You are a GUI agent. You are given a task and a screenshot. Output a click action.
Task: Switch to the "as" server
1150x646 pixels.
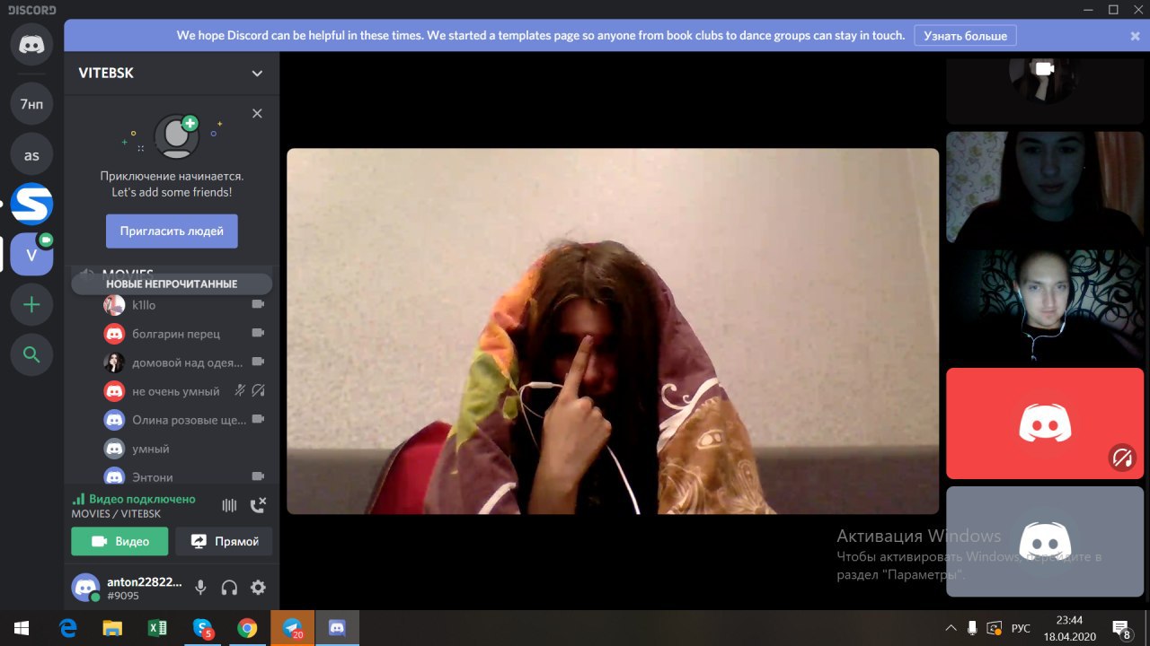(x=31, y=155)
